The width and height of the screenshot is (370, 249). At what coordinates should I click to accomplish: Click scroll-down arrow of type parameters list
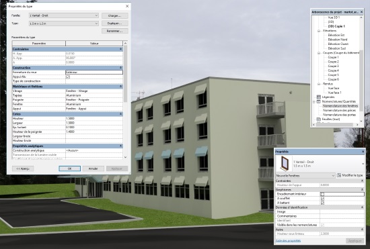[125, 157]
